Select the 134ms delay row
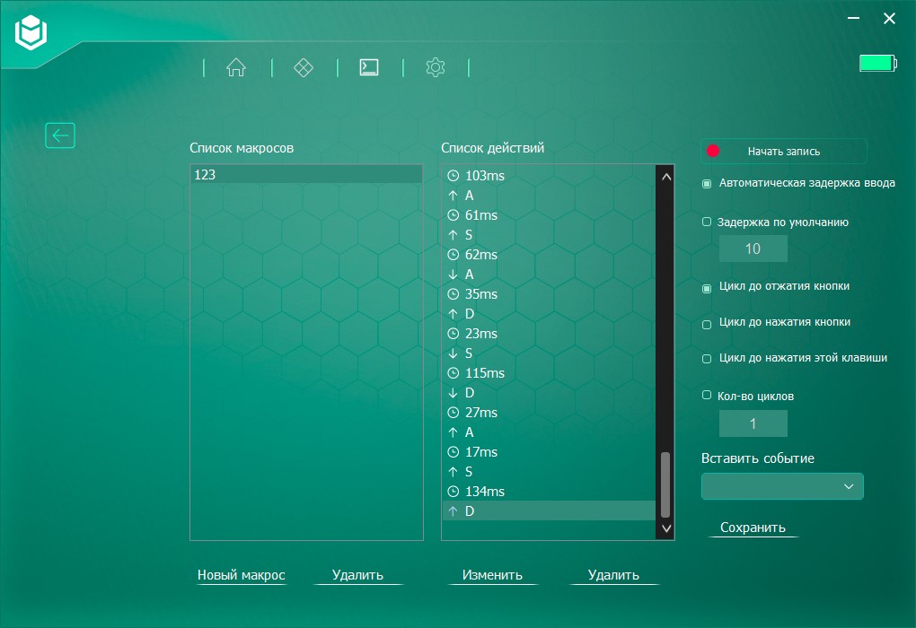916x628 pixels. click(x=549, y=492)
